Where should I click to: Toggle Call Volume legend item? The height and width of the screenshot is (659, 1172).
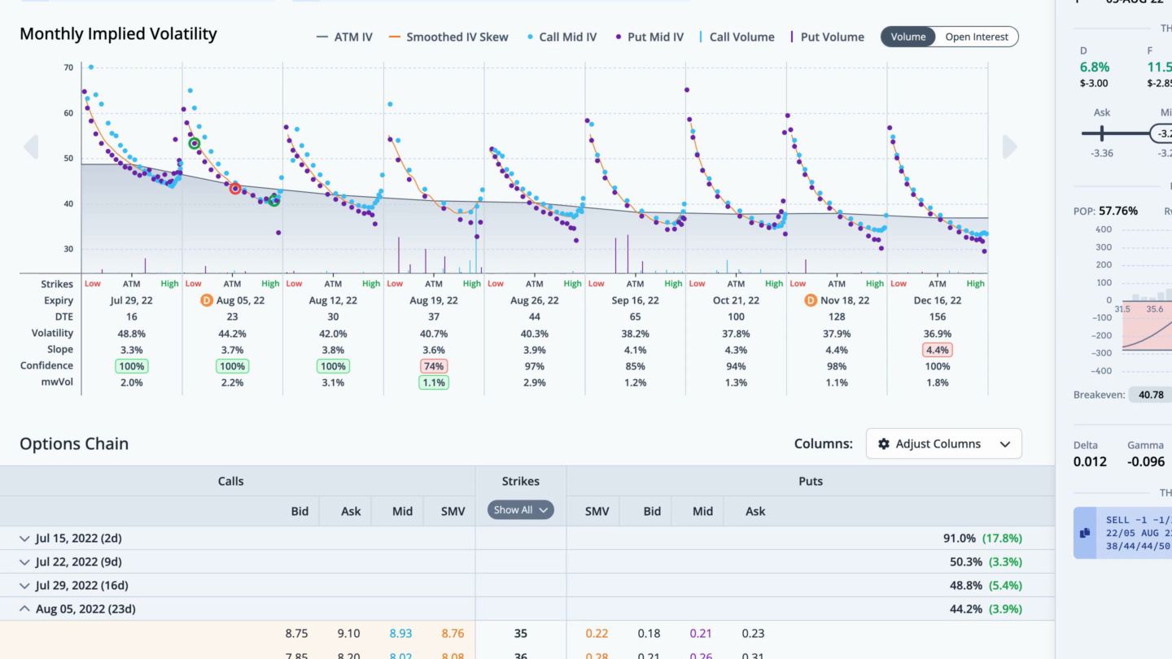click(x=737, y=37)
